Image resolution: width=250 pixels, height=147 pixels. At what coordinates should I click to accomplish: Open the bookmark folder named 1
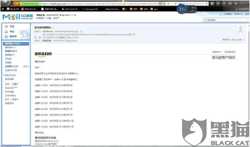pos(125,9)
